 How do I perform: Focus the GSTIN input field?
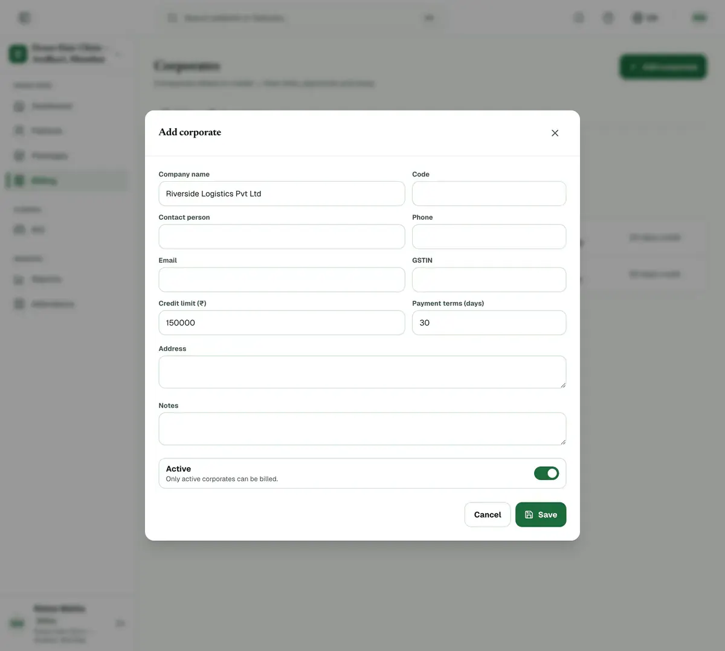pyautogui.click(x=489, y=280)
